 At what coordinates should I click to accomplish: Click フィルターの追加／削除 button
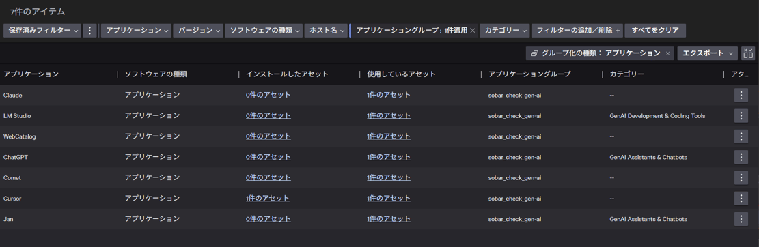click(577, 30)
